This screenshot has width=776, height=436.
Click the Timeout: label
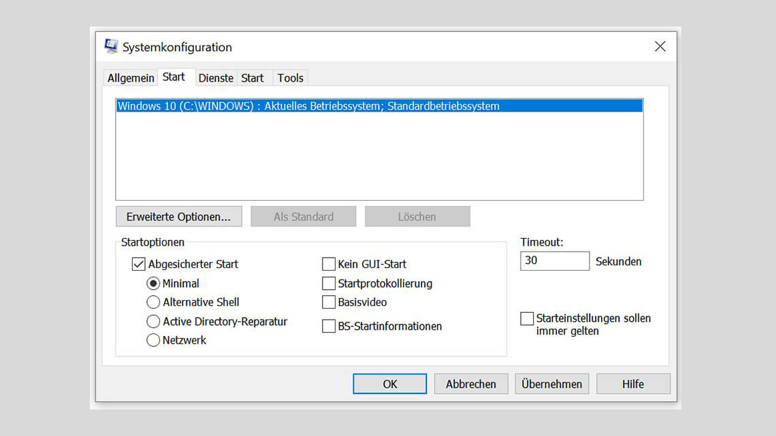pos(541,242)
